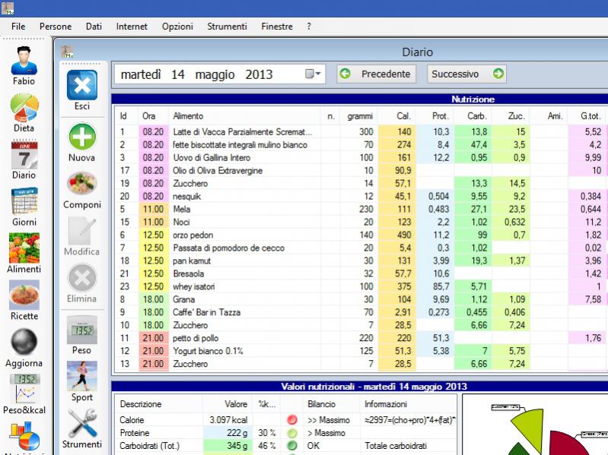Open the Componi meal composer icon
608x455 pixels.
(82, 184)
